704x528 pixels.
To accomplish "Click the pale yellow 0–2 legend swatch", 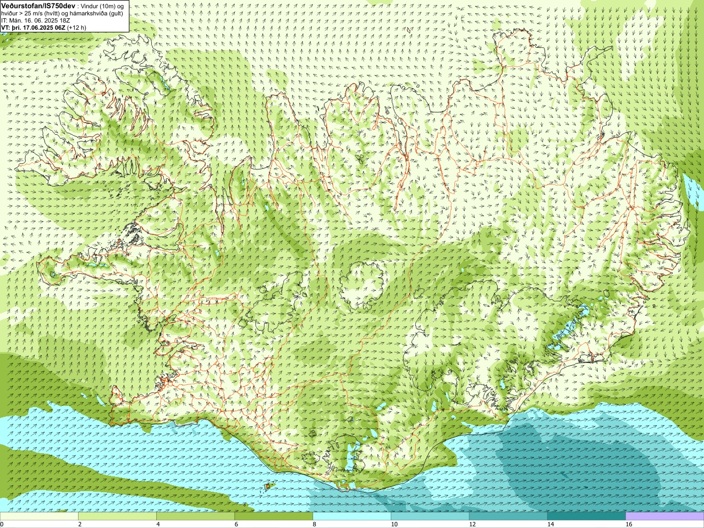I will point(39,516).
